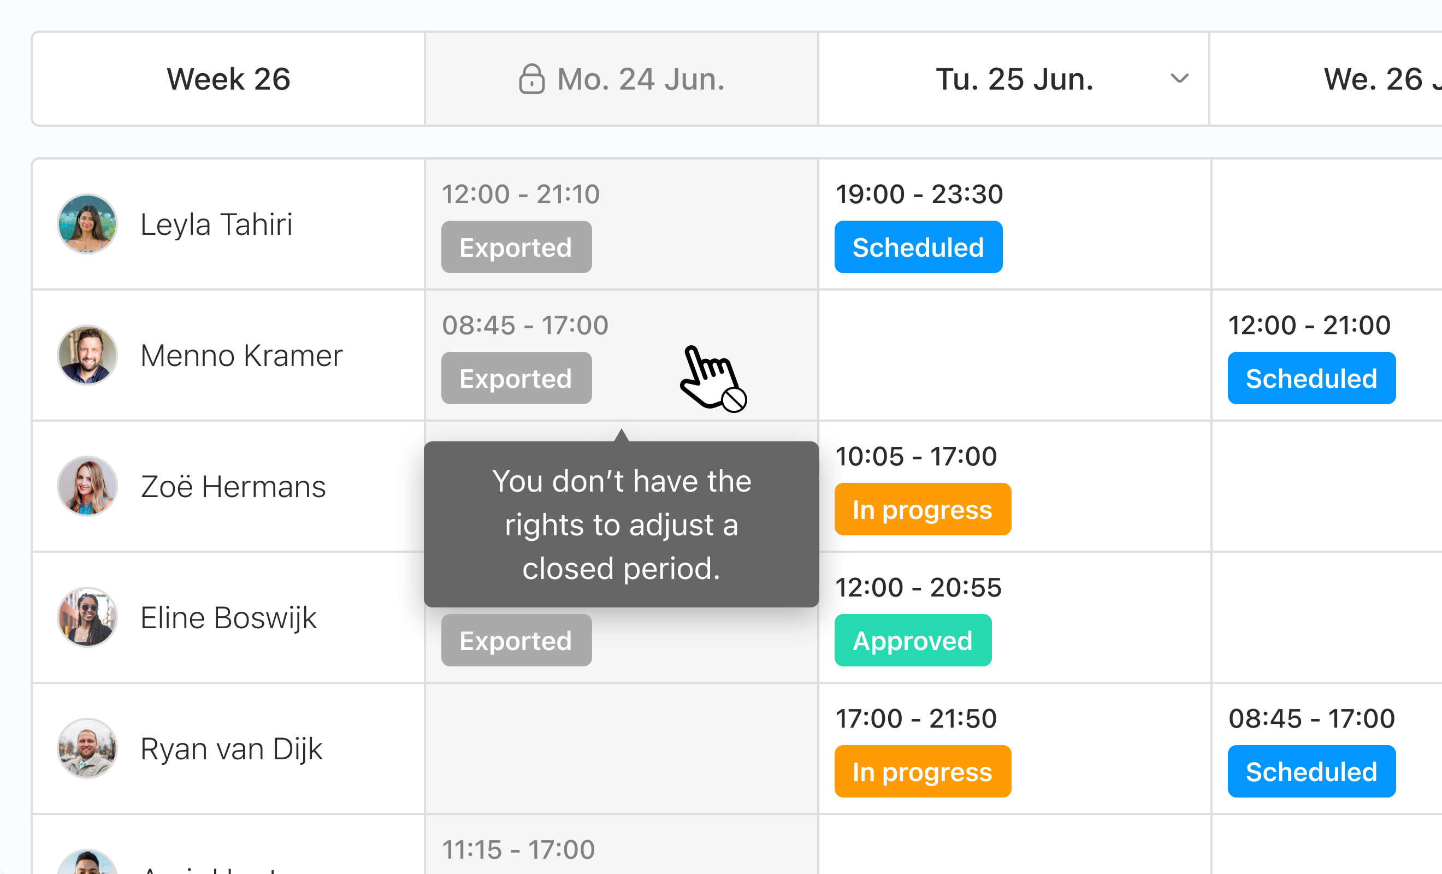Click the Exported label on Leyla's Monday shift
The height and width of the screenshot is (874, 1442).
[516, 246]
